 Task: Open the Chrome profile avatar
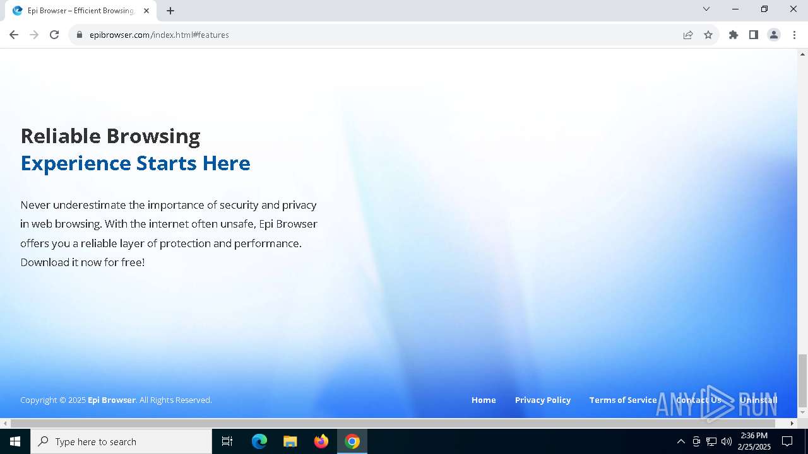[774, 35]
